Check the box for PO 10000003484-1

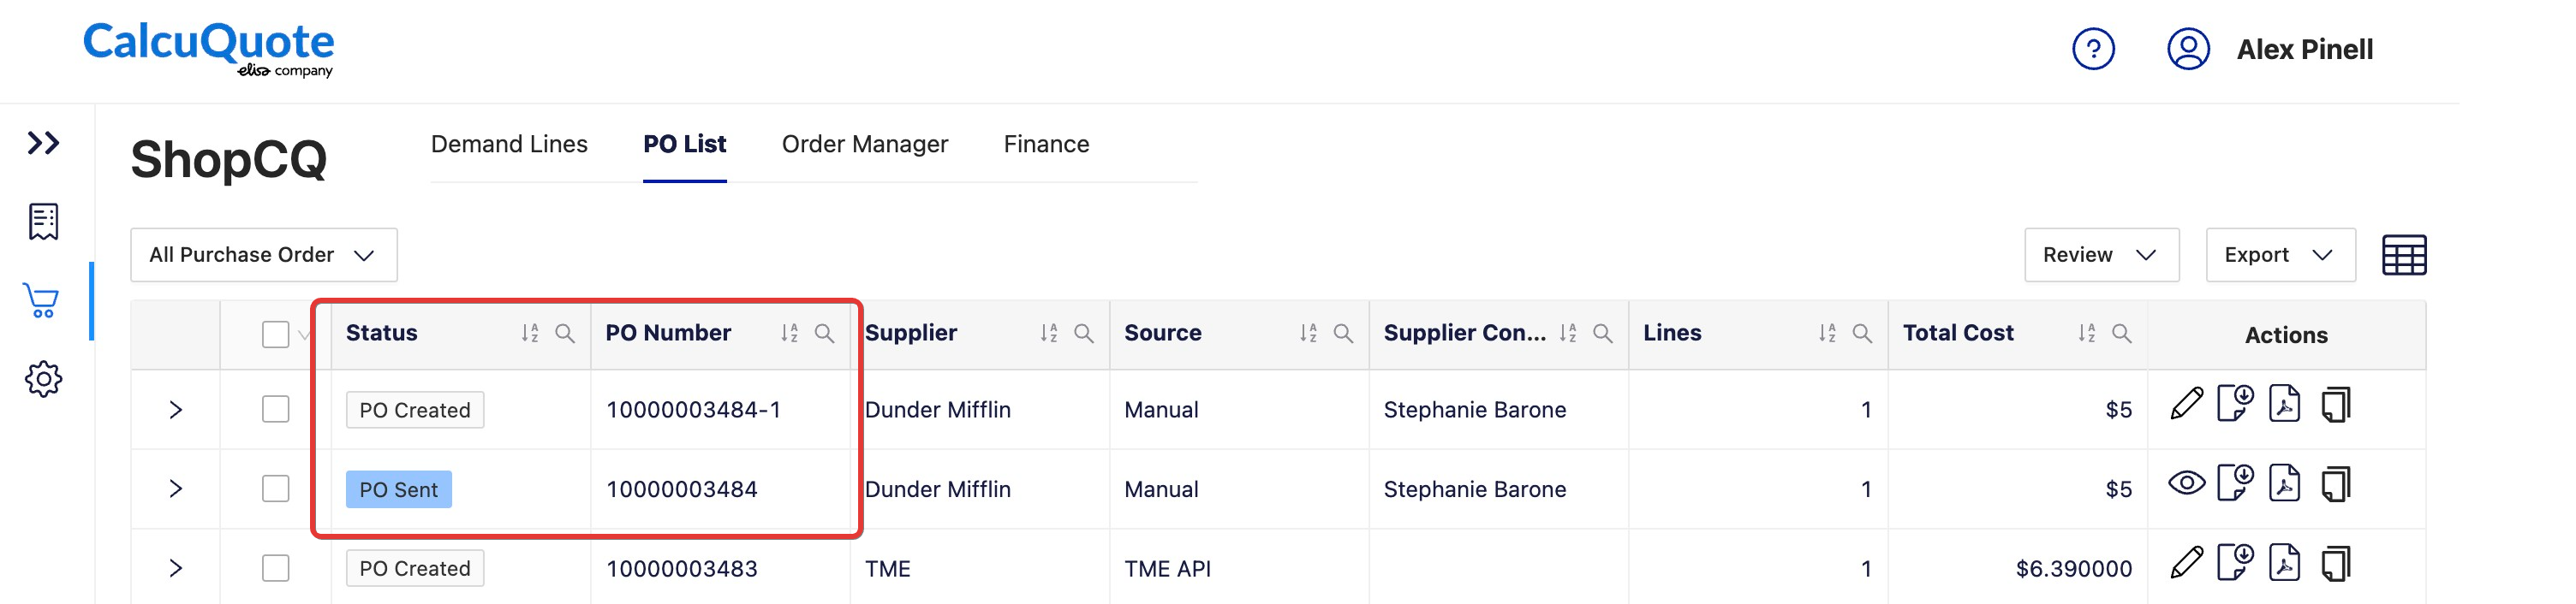275,409
